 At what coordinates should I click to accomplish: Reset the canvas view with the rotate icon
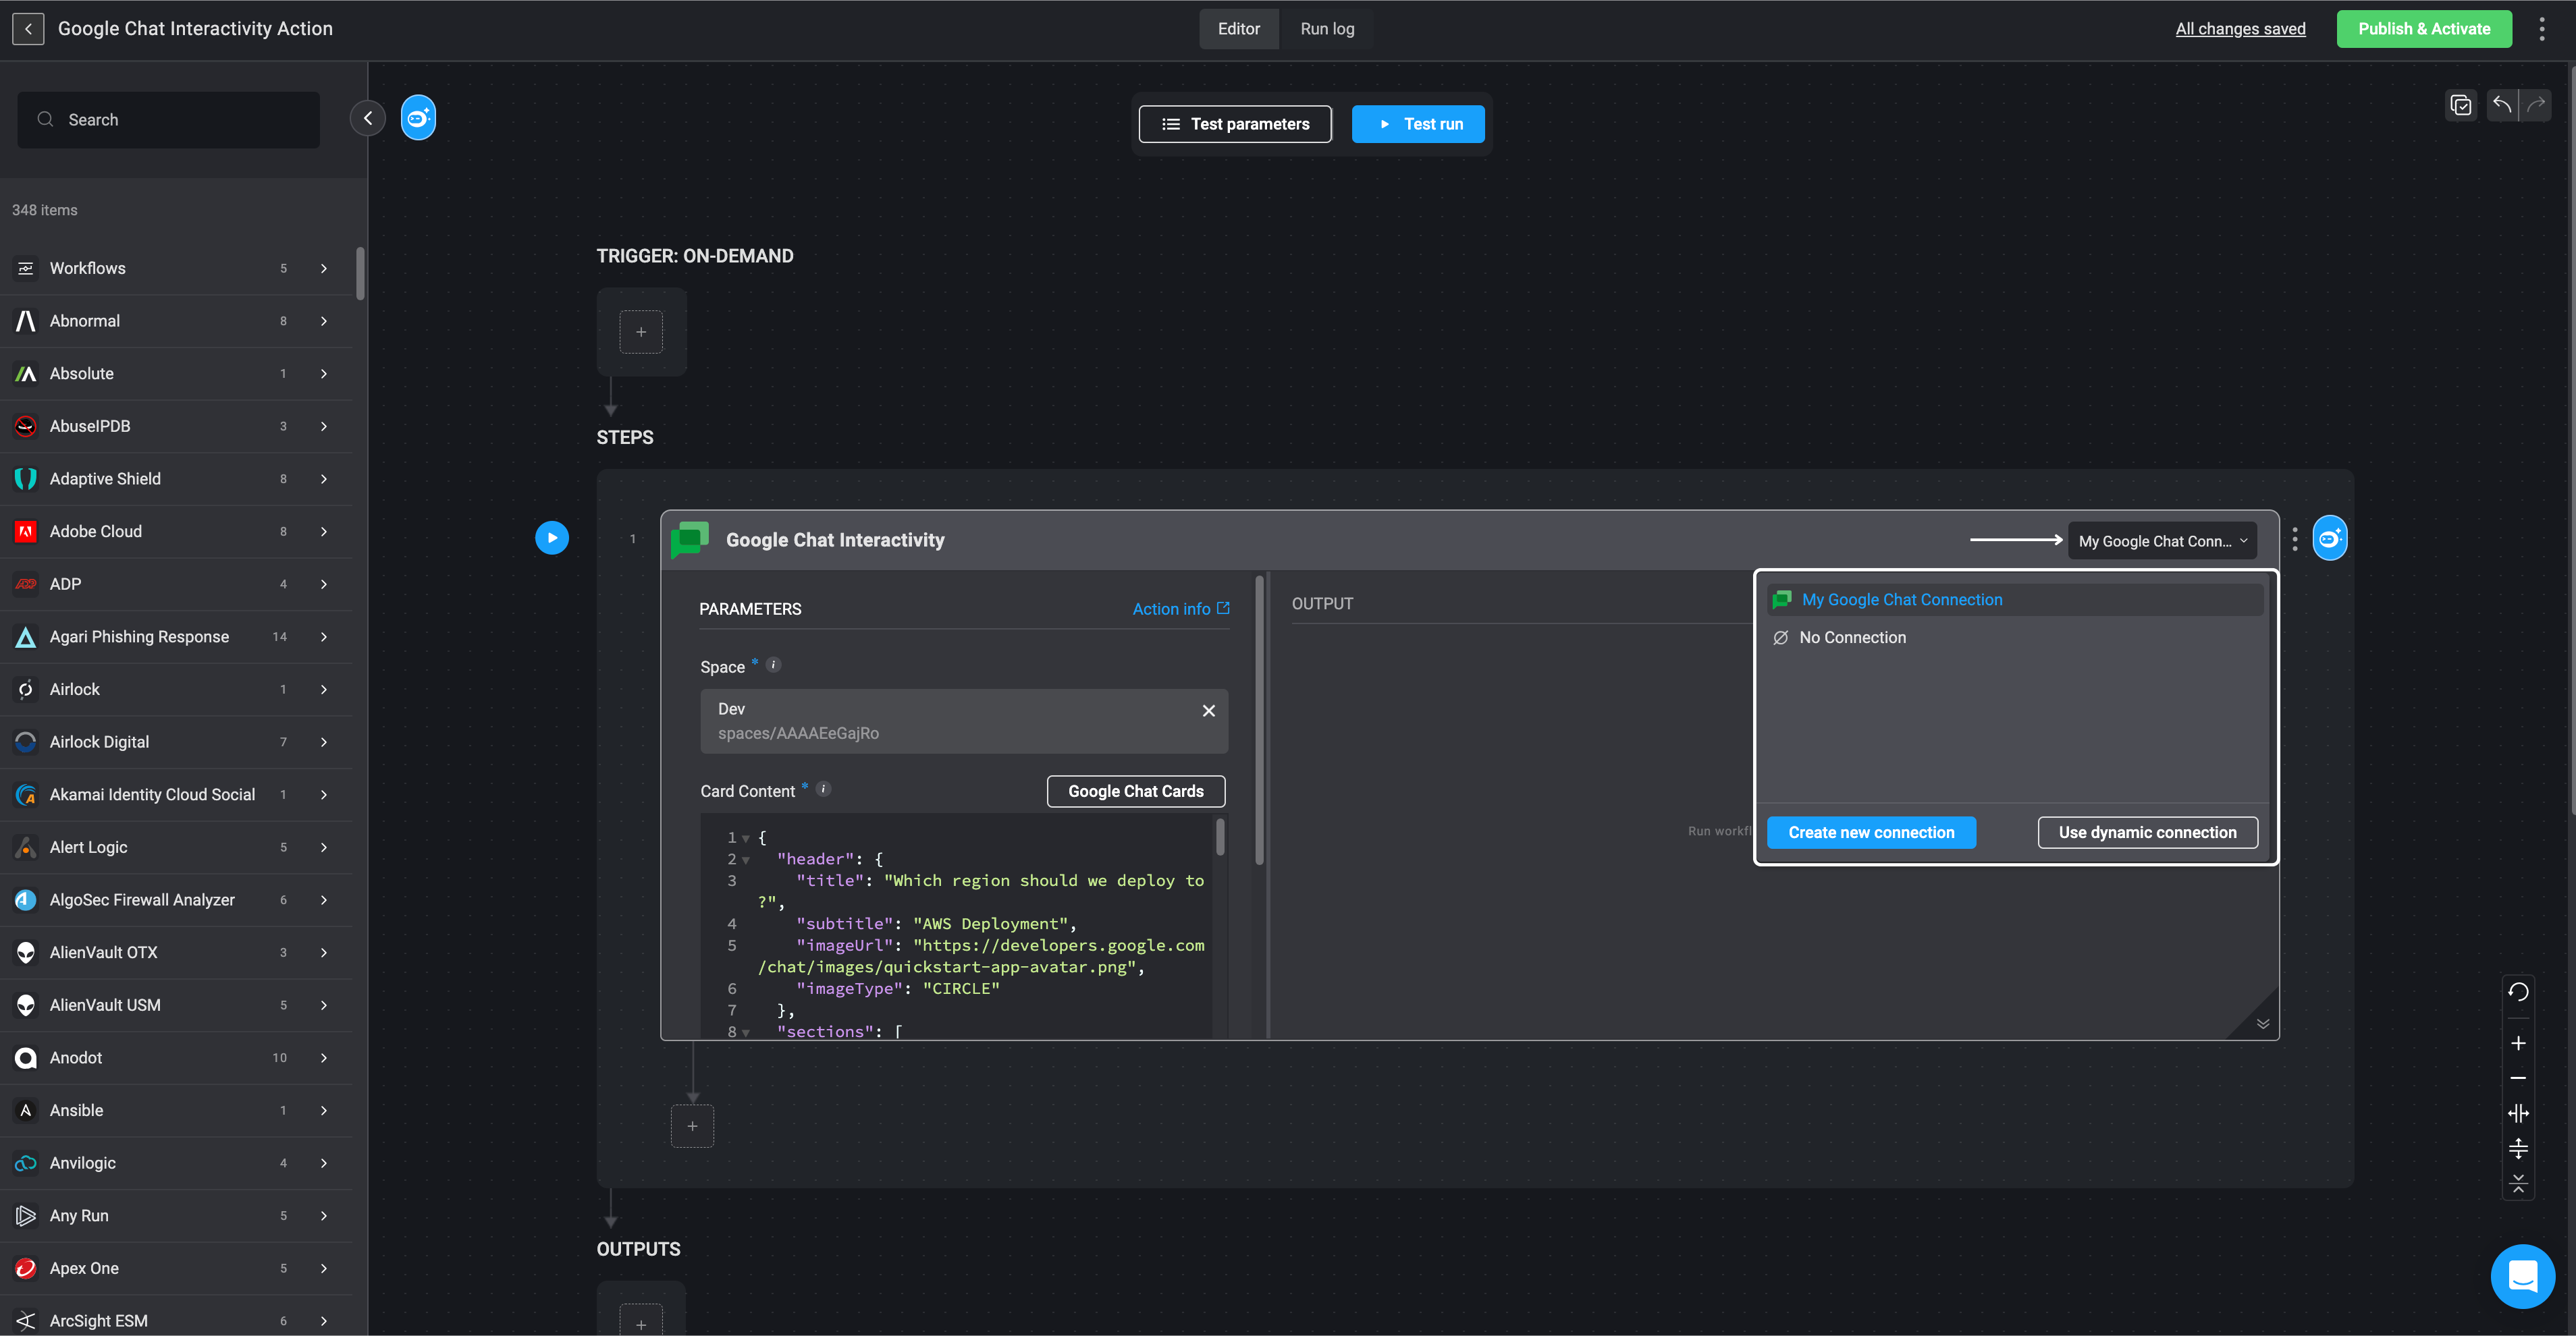pyautogui.click(x=2518, y=991)
